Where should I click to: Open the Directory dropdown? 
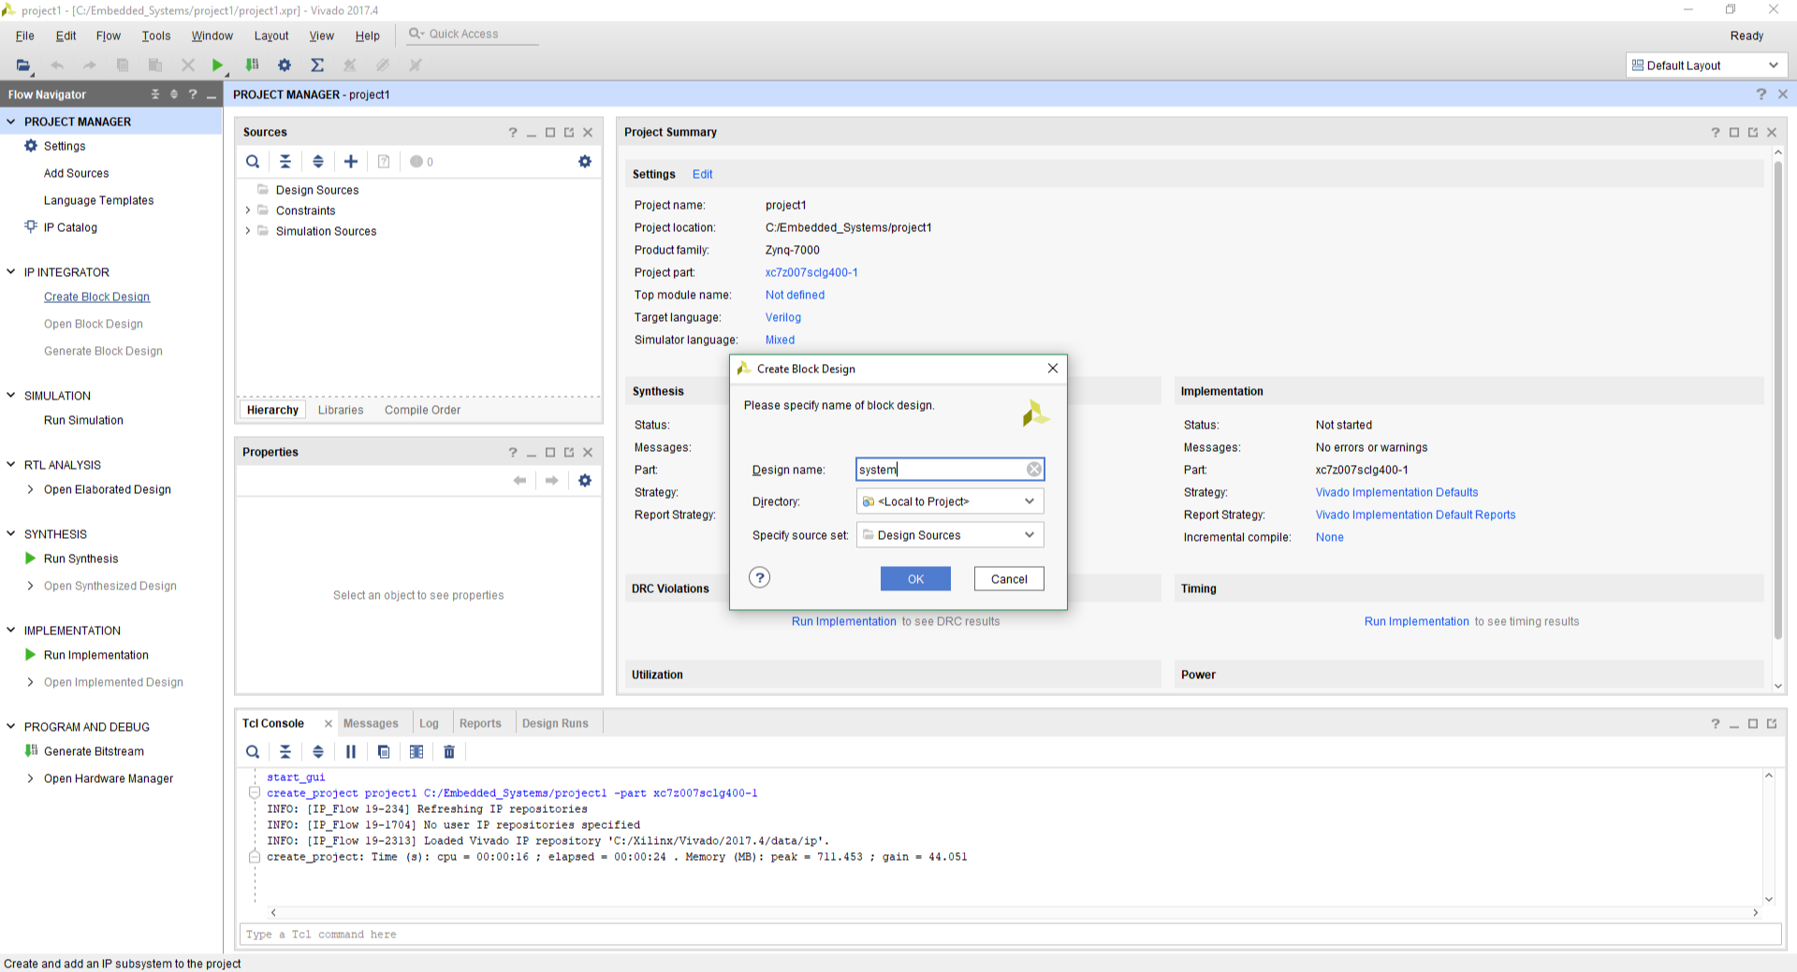click(x=950, y=501)
